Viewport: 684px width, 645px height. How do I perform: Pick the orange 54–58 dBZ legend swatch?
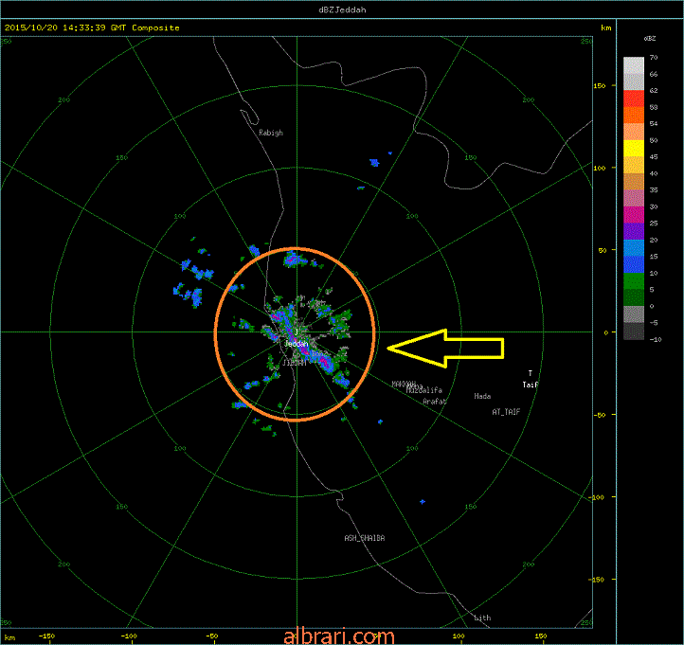(634, 116)
